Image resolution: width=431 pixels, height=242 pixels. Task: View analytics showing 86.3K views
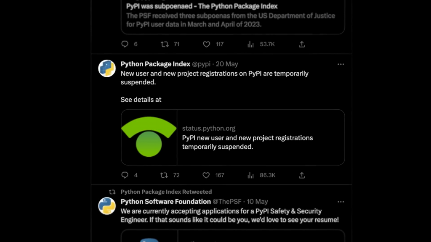click(251, 175)
